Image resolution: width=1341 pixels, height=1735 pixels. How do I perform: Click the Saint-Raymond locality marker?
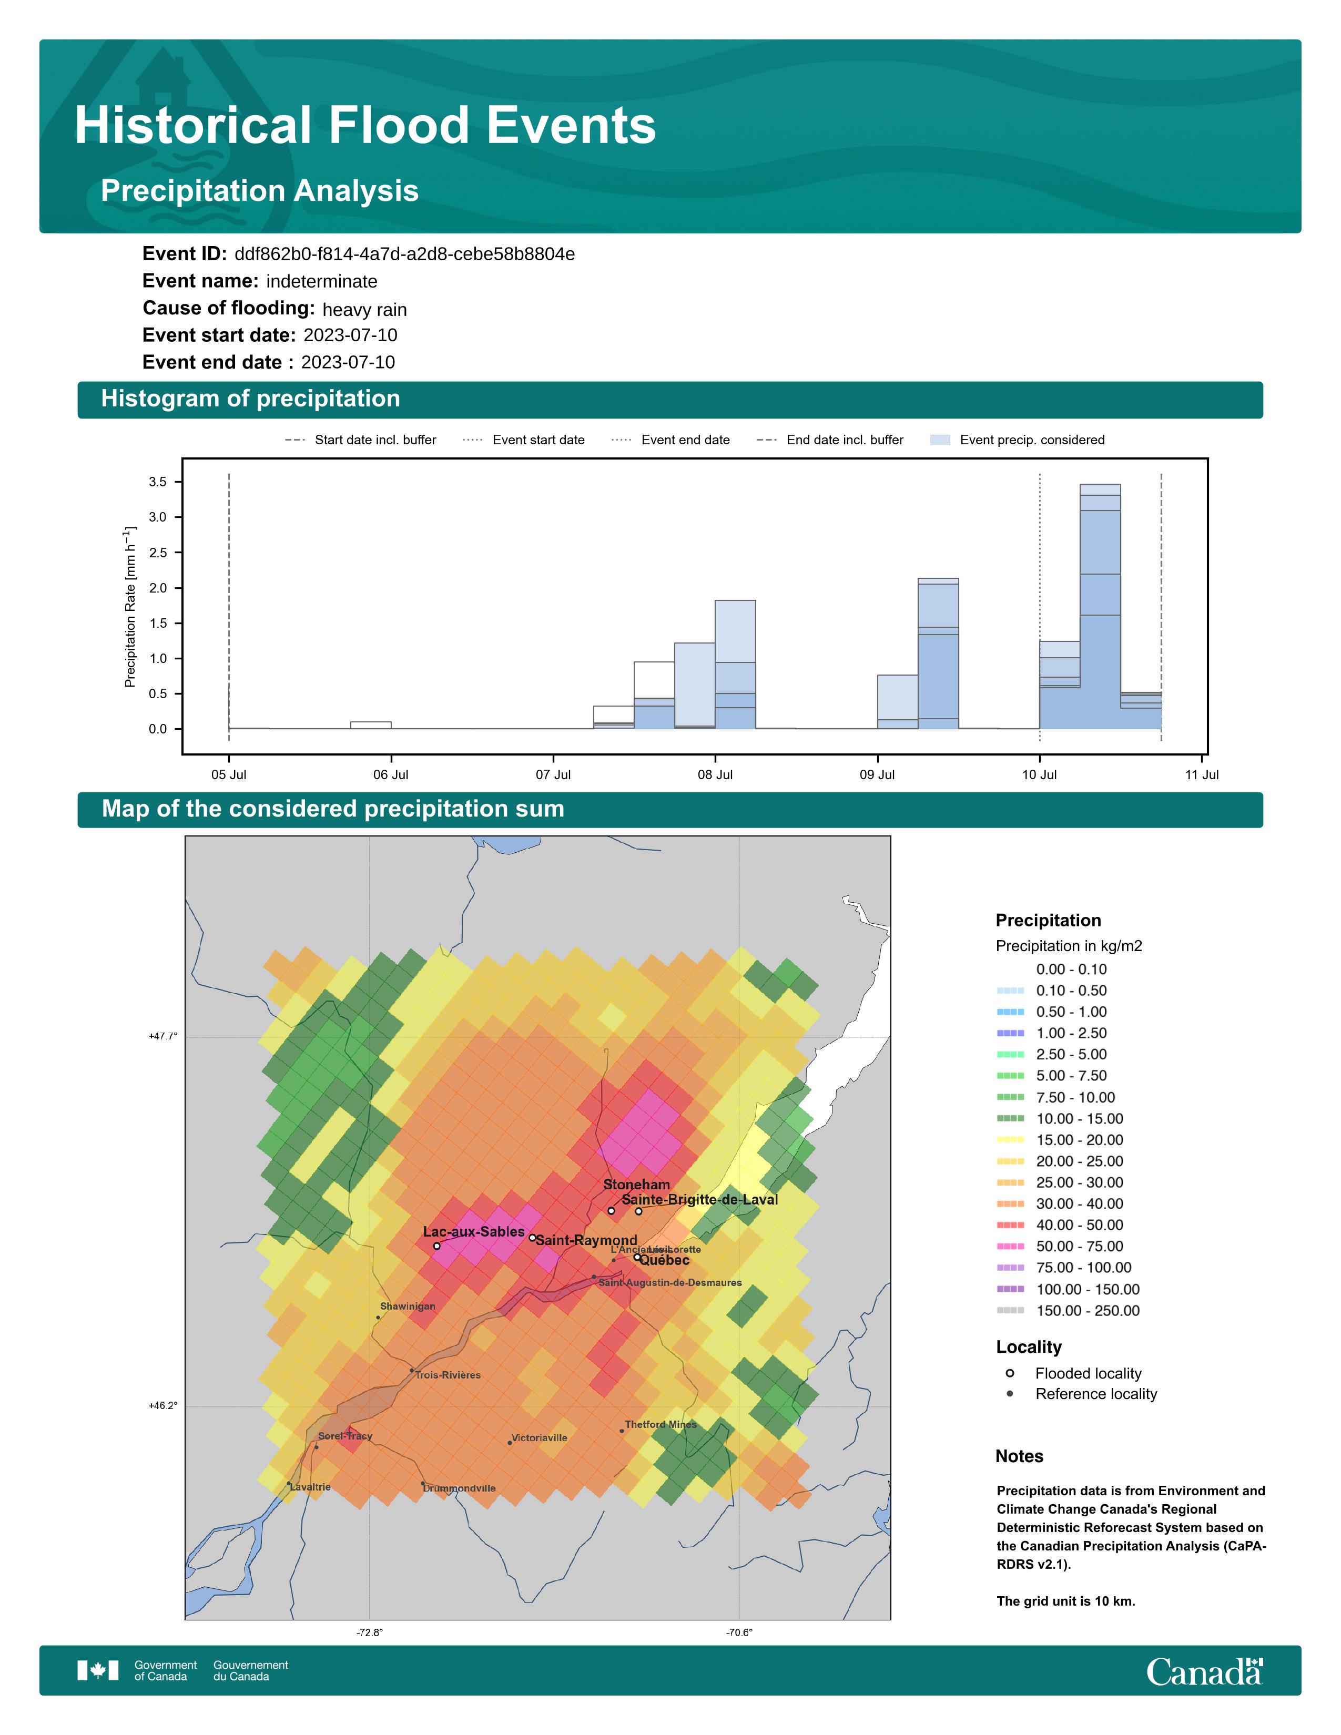click(x=532, y=1237)
